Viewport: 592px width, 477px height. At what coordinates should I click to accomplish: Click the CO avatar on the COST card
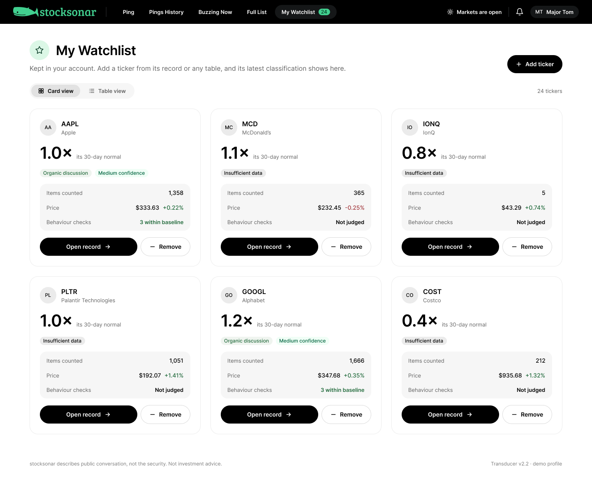tap(410, 295)
